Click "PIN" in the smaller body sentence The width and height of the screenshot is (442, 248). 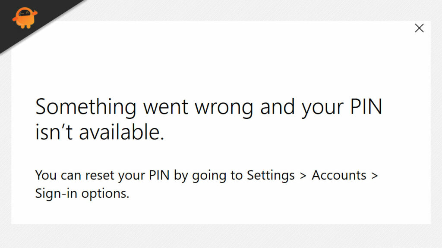[156, 176]
